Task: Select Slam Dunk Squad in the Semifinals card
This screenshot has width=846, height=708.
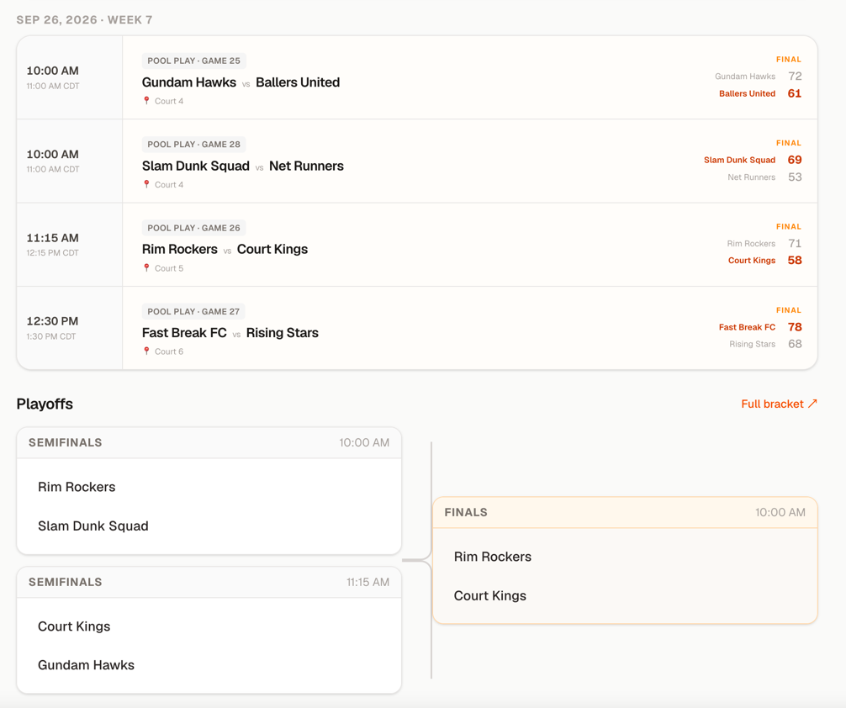Action: tap(93, 526)
